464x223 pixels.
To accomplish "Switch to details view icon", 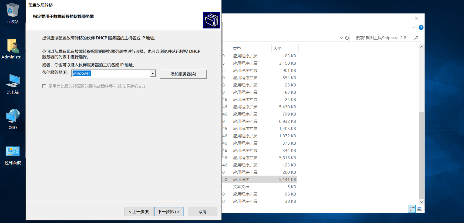I will pos(412,209).
